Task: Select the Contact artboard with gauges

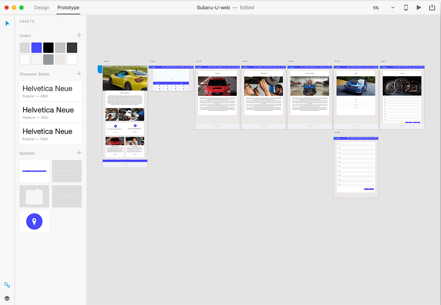Action: click(x=402, y=97)
